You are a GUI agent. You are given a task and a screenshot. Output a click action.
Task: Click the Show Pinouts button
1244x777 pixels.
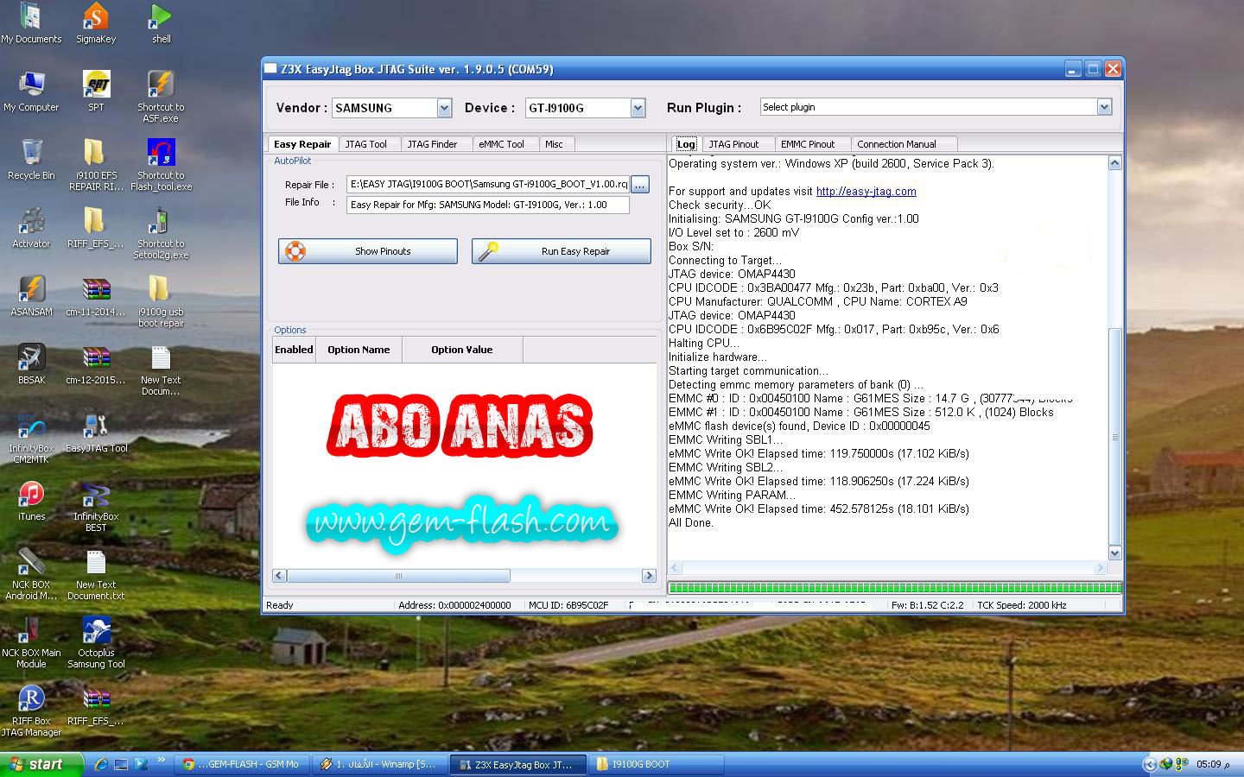point(368,251)
